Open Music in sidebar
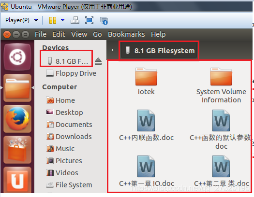The height and width of the screenshot is (197, 254). coord(60,149)
